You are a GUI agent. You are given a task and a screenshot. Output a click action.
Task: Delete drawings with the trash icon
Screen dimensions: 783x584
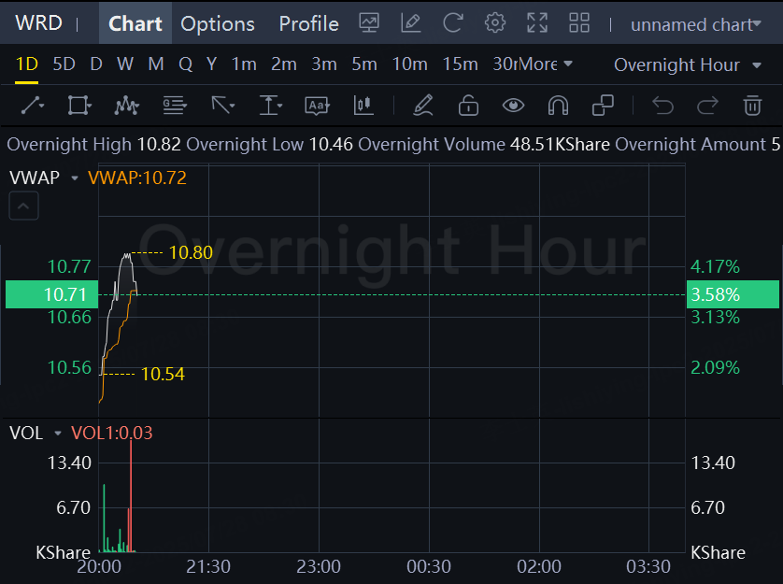(x=752, y=106)
